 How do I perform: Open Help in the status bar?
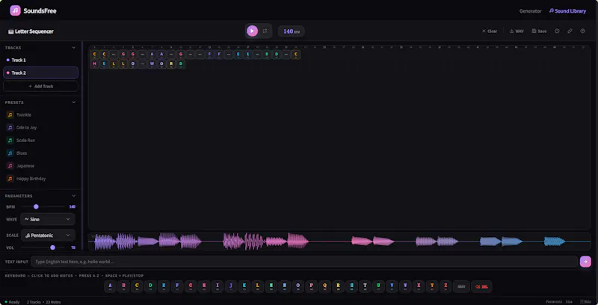(585, 301)
